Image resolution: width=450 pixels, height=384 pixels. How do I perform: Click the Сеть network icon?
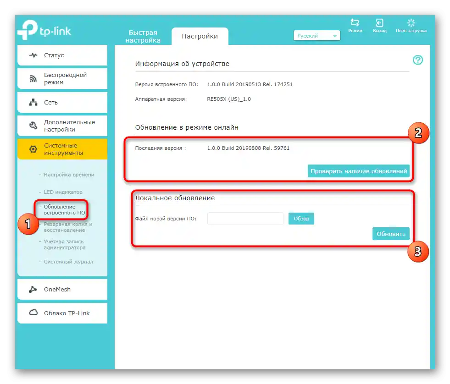(33, 102)
